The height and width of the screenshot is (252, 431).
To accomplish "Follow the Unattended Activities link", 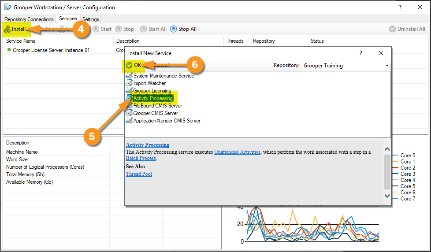I will click(237, 152).
